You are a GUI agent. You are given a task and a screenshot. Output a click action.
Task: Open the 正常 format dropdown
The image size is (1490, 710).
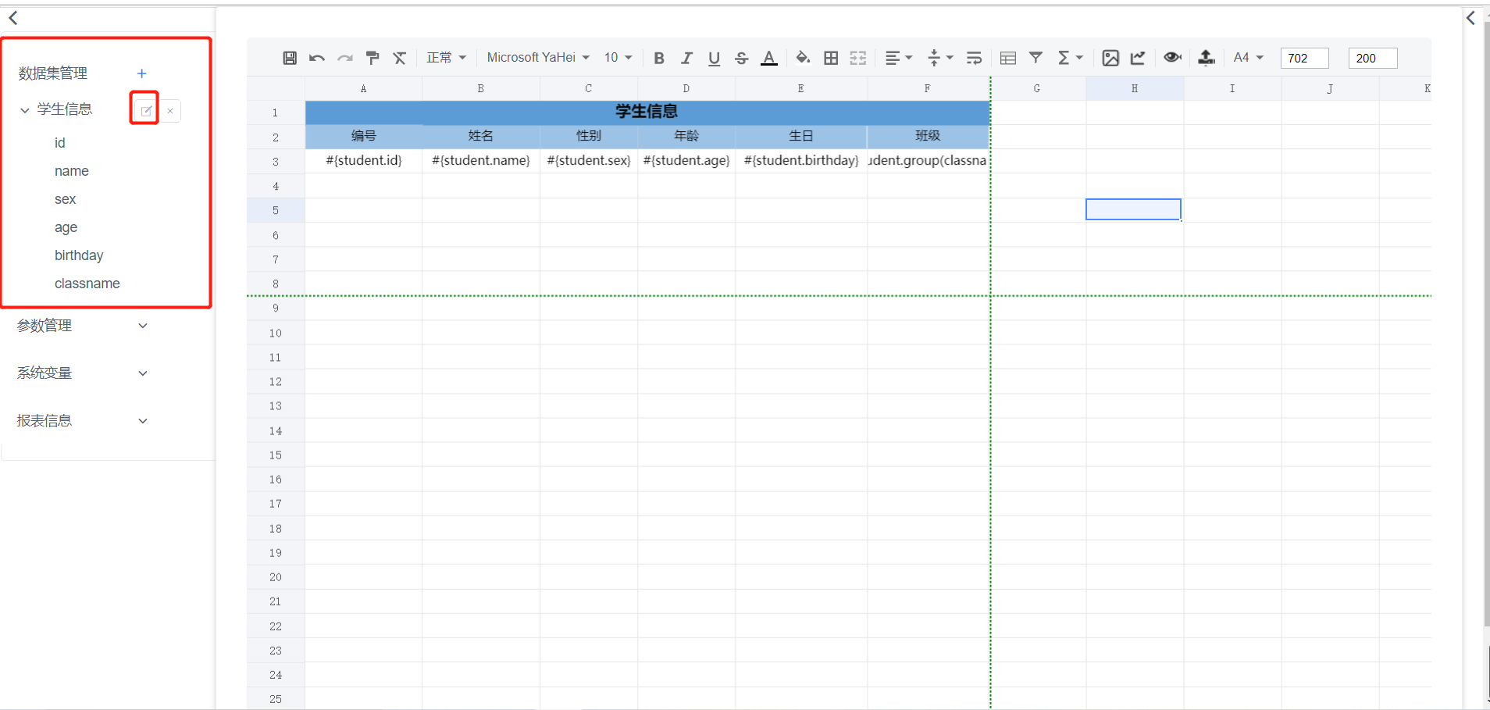coord(446,58)
